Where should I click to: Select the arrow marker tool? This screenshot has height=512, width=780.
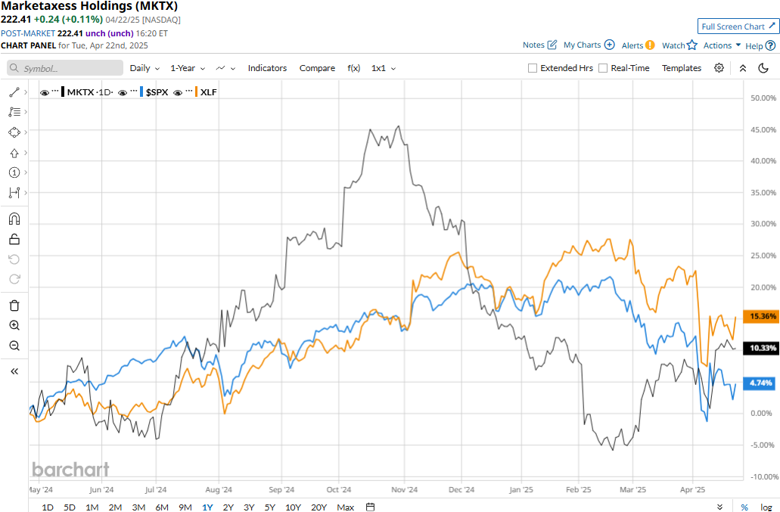click(14, 153)
